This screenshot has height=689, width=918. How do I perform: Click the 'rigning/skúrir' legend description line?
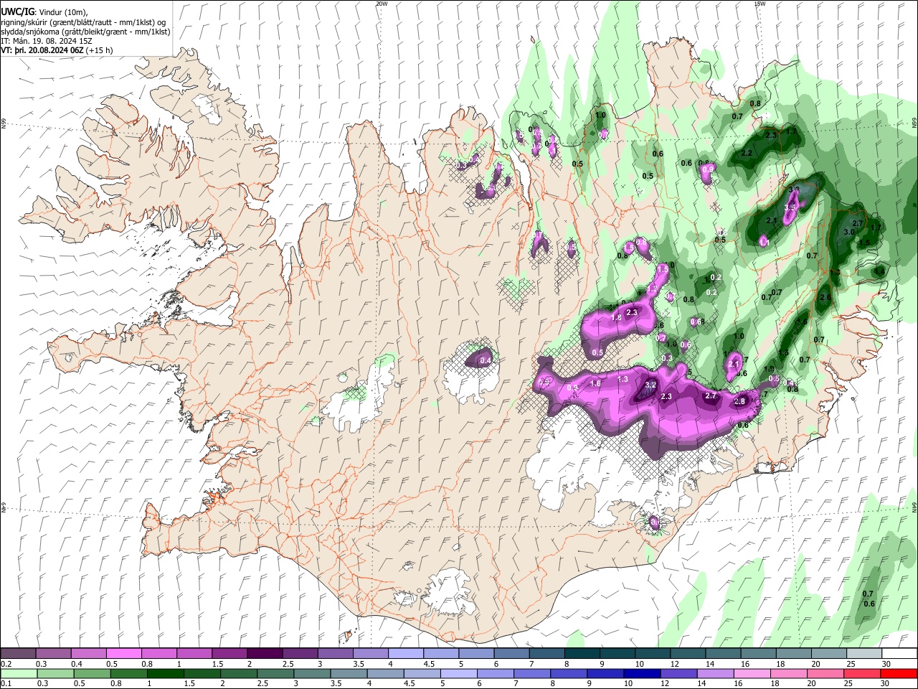[84, 22]
